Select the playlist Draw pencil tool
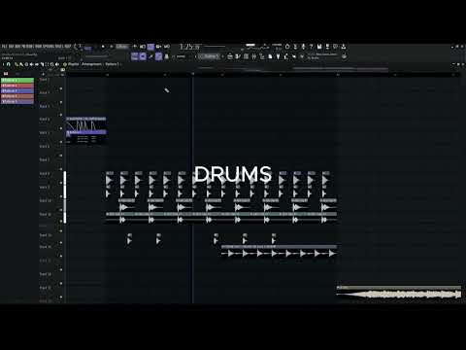 pyautogui.click(x=16, y=64)
